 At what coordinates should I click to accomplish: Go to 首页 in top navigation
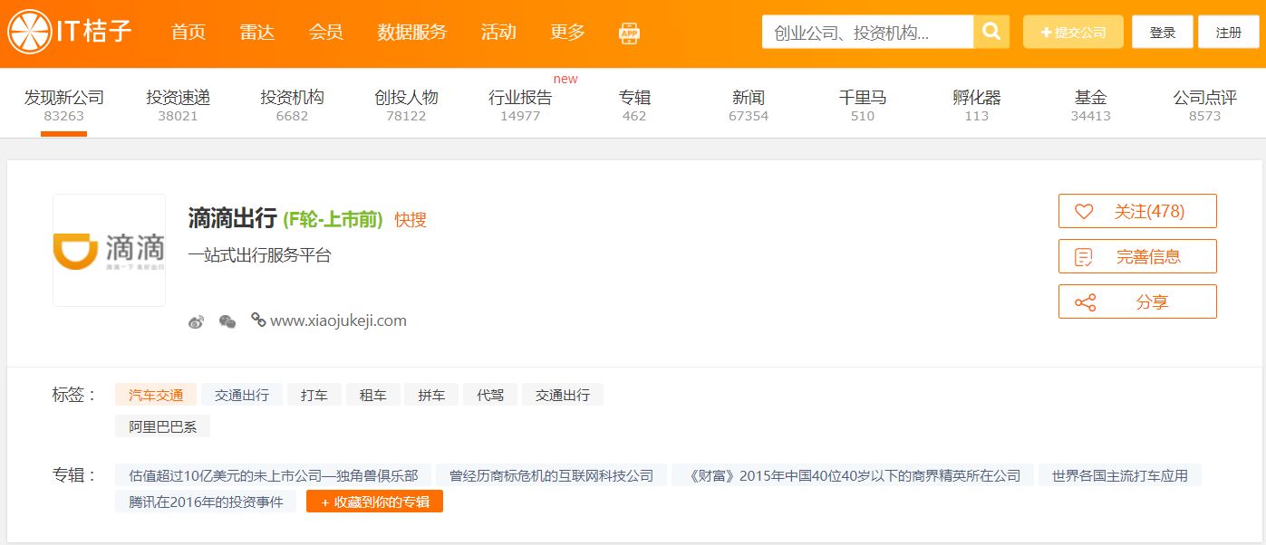tap(188, 33)
